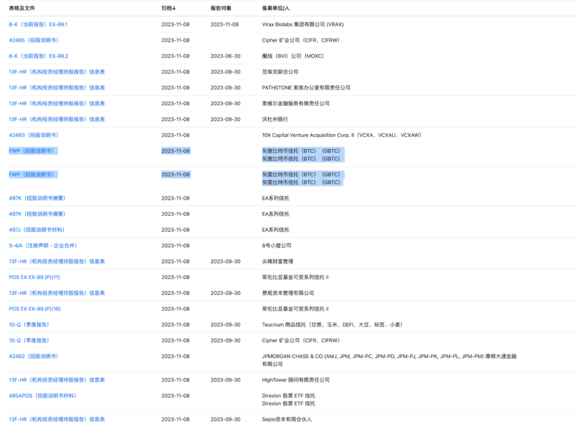The image size is (576, 427).
Task: Open the 13F-HR link in the Sepio row
Action: point(57,419)
